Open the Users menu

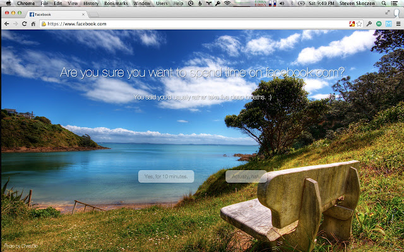162,3
